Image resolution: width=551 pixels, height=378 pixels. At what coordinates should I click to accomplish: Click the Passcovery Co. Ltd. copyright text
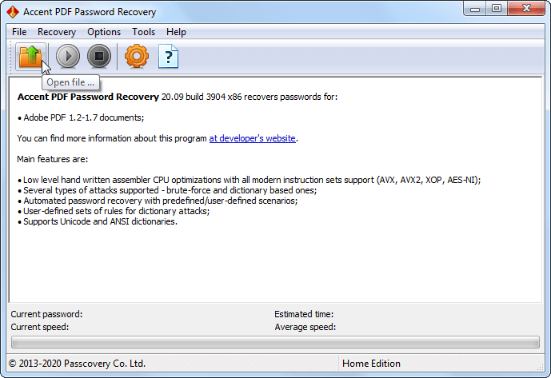tap(77, 364)
